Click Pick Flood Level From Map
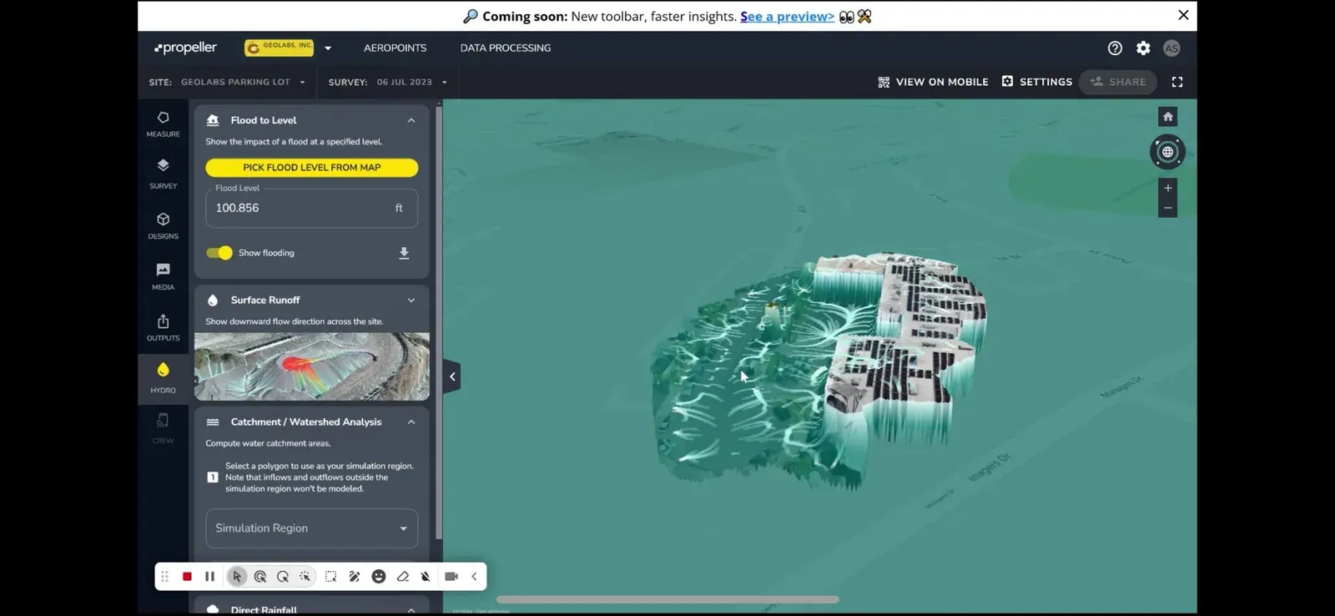The width and height of the screenshot is (1335, 616). click(x=312, y=168)
